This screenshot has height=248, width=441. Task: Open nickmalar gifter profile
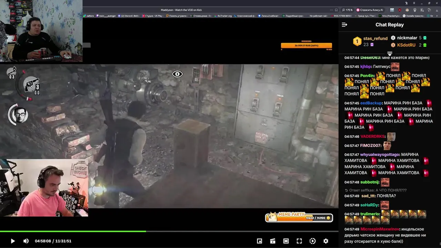point(407,38)
